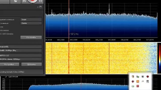Click the panel window layout icon
The height and width of the screenshot is (90, 161).
41,7
